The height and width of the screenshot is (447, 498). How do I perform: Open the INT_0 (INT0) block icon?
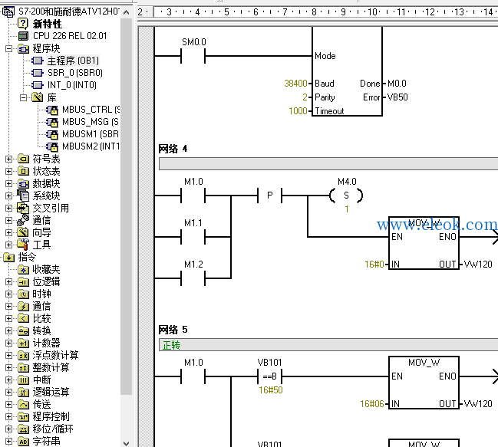(38, 85)
